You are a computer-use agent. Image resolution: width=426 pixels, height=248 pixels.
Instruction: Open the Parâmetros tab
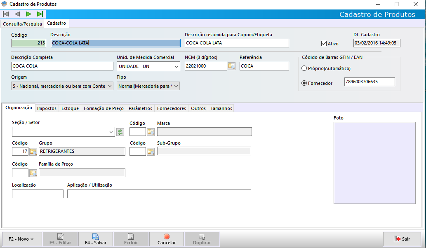pyautogui.click(x=141, y=108)
